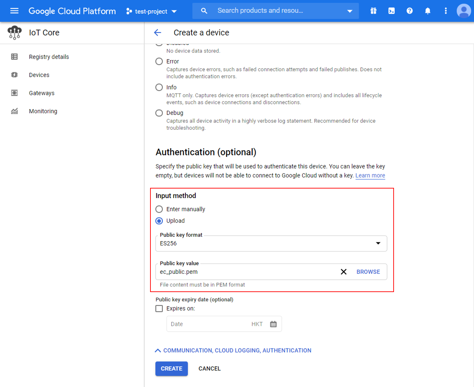Click the Monitoring chart icon

coord(14,111)
